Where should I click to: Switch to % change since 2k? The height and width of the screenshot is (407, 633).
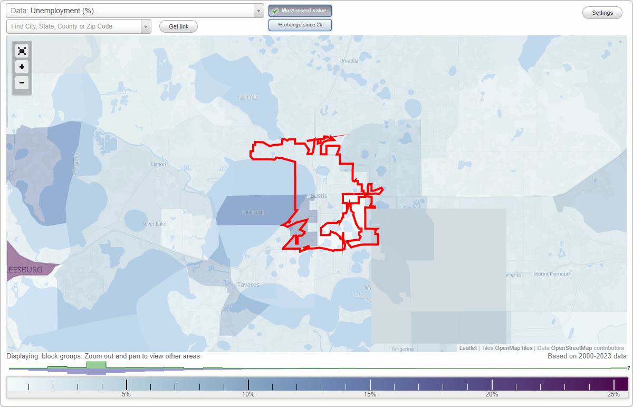tap(300, 25)
